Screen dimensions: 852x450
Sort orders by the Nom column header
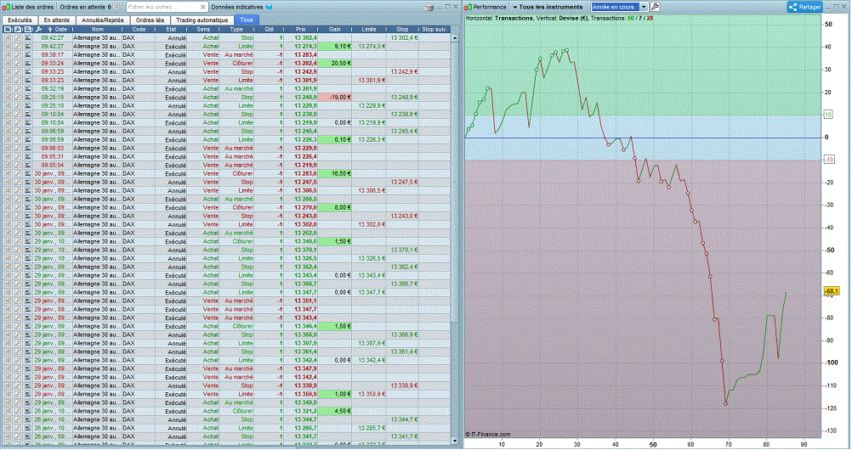coord(97,30)
